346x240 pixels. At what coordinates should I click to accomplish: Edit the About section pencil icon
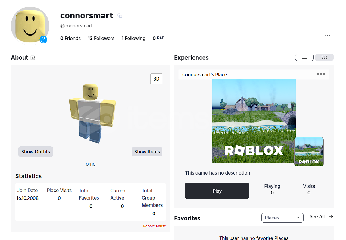click(x=33, y=58)
